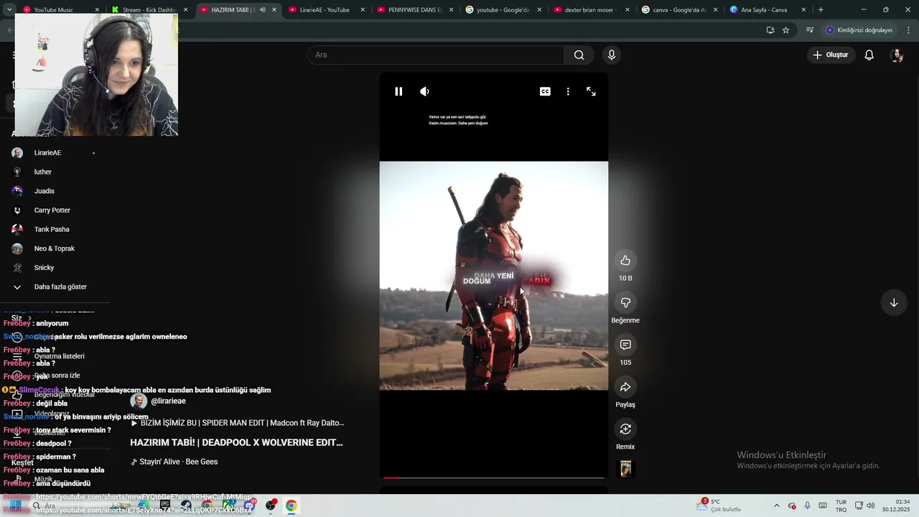Viewport: 919px width, 517px height.
Task: Remix this Short
Action: click(x=625, y=429)
